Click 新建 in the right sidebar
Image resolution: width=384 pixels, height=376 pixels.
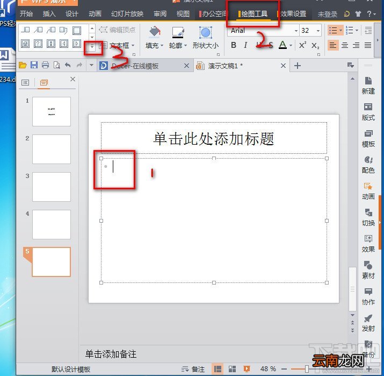pos(368,86)
